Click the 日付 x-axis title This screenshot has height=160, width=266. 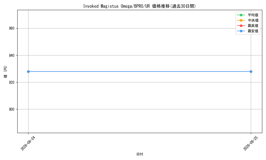coord(140,154)
